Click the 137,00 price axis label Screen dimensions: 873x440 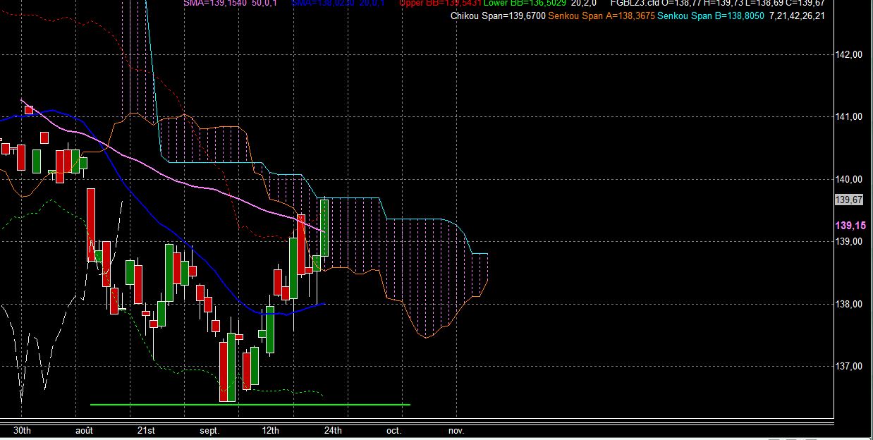click(x=848, y=367)
